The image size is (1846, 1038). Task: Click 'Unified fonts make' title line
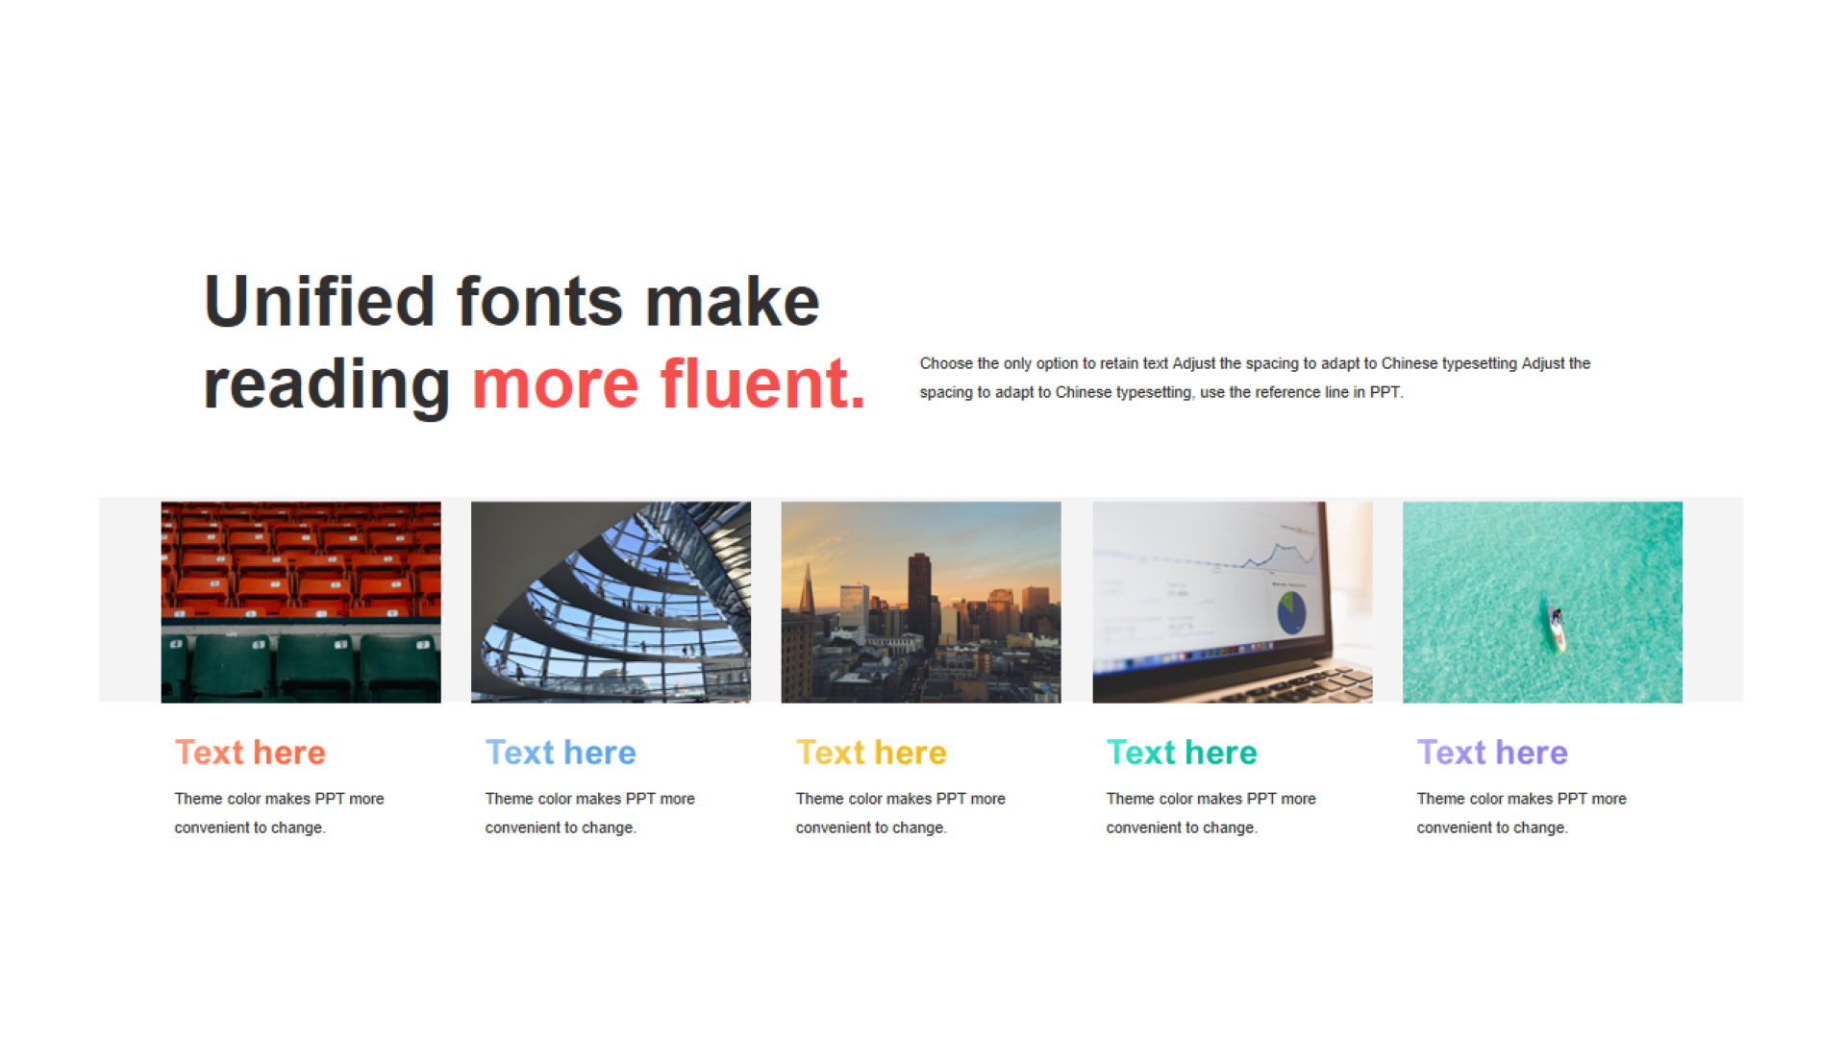pyautogui.click(x=511, y=301)
